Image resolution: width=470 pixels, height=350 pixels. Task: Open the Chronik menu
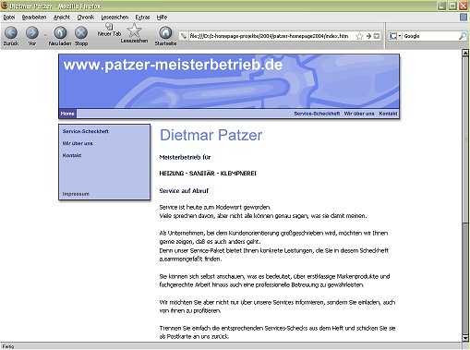tap(86, 18)
